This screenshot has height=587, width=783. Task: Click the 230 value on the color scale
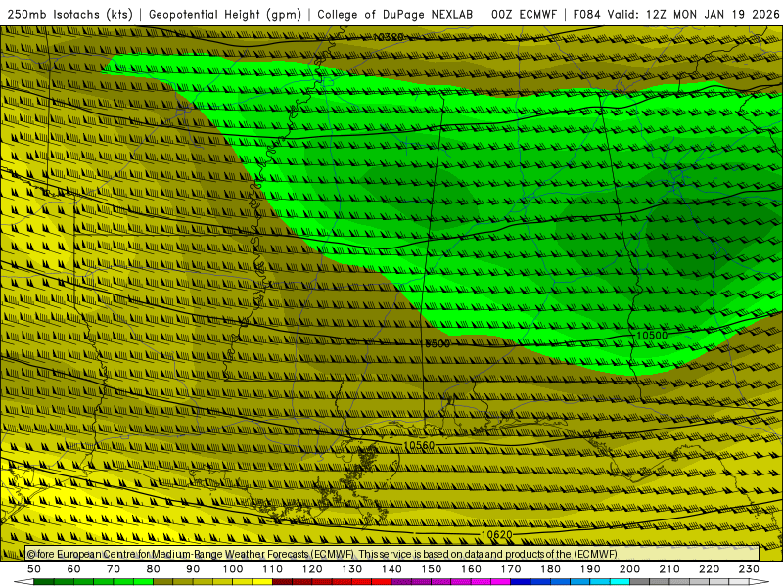click(749, 569)
